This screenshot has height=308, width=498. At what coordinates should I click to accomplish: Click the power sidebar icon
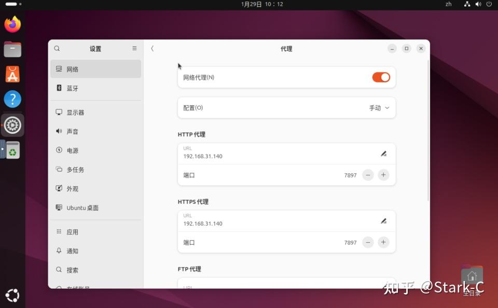pyautogui.click(x=59, y=150)
